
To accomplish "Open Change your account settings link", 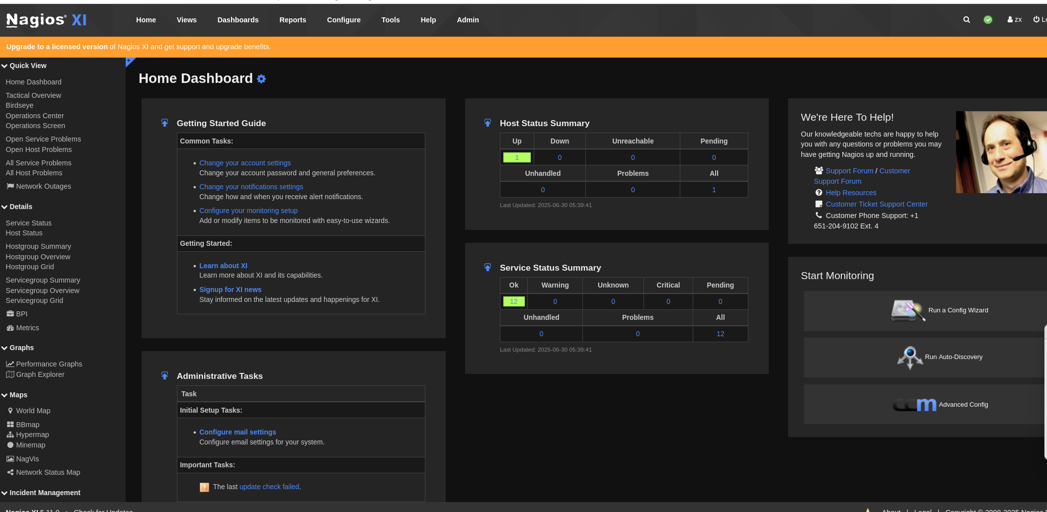I will (x=245, y=163).
